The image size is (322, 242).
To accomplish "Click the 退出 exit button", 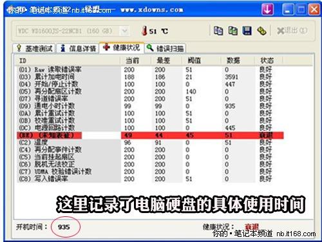I will [292, 31].
